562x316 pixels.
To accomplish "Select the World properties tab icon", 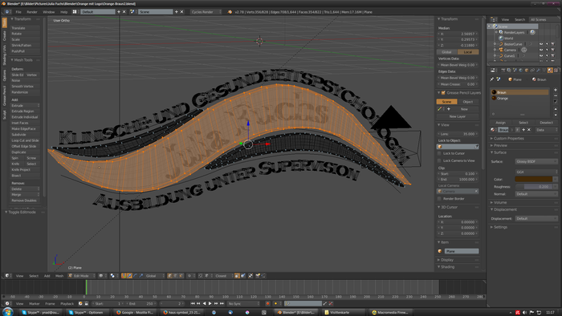I will click(520, 70).
